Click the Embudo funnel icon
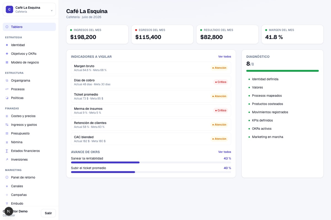331x220 pixels. pyautogui.click(x=7, y=204)
